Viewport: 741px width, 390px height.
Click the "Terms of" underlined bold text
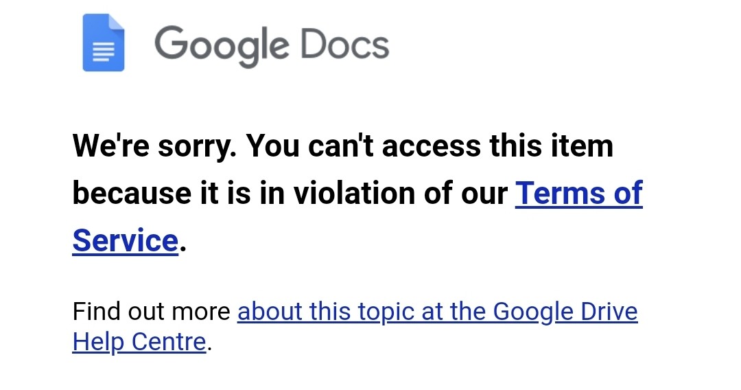(x=578, y=193)
